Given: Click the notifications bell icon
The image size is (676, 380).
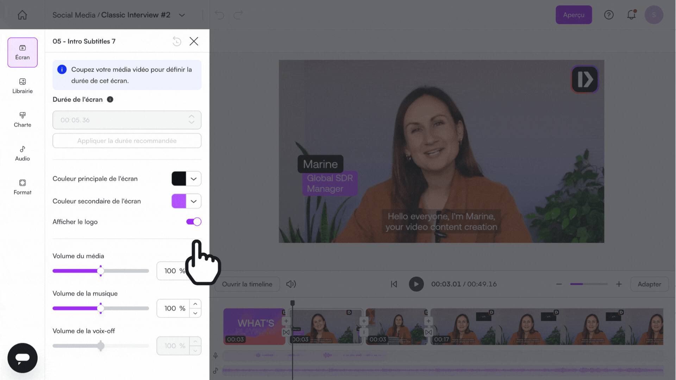Looking at the screenshot, I should [x=631, y=15].
